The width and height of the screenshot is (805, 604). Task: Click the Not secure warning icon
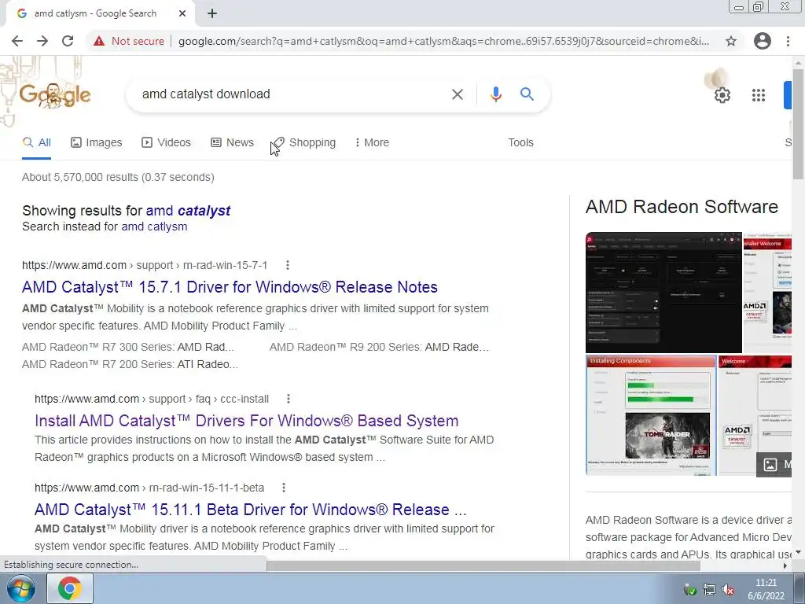99,41
